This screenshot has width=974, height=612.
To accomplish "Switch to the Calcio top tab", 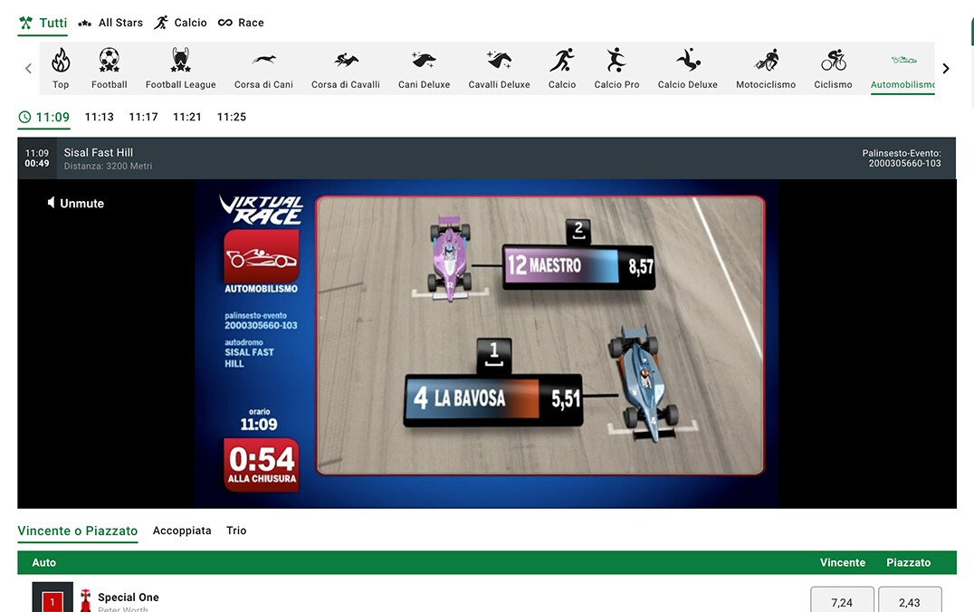I will point(181,23).
